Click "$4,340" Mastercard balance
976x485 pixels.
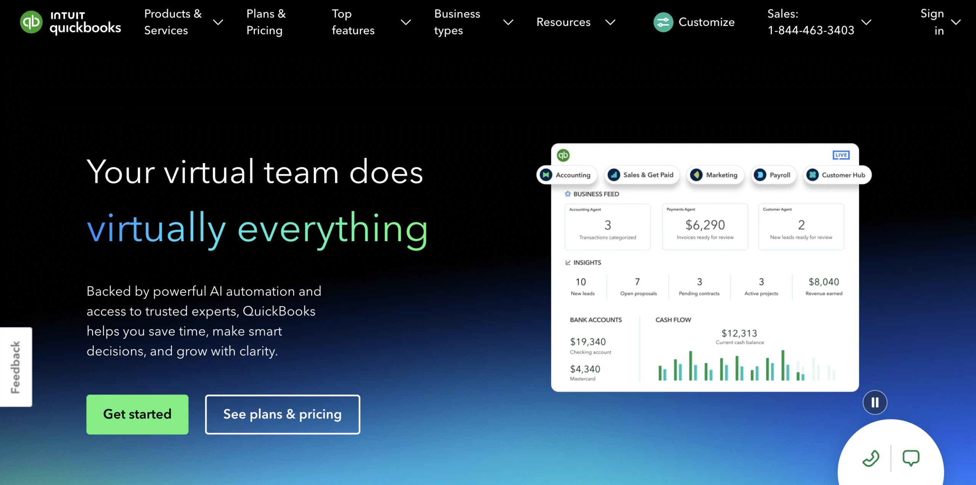tap(585, 369)
